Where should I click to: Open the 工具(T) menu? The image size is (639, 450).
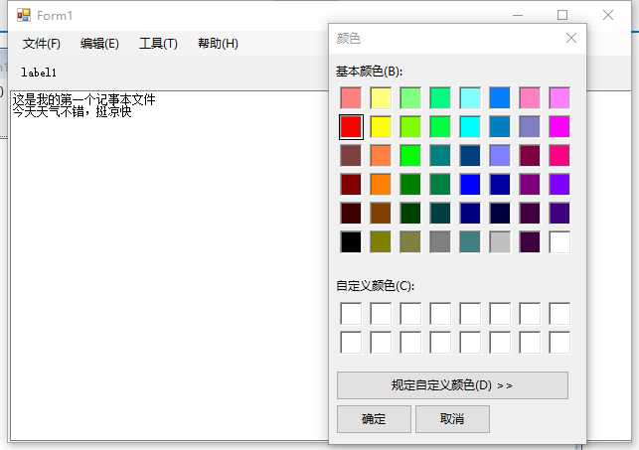pos(158,43)
